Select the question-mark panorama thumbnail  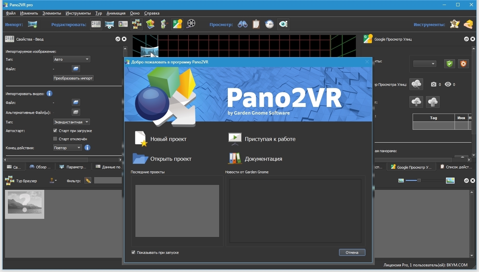(x=25, y=204)
